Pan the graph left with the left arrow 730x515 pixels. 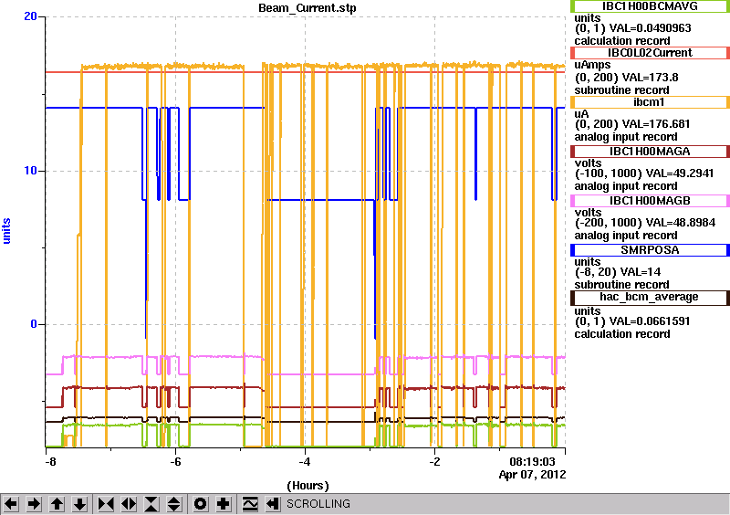tap(12, 504)
